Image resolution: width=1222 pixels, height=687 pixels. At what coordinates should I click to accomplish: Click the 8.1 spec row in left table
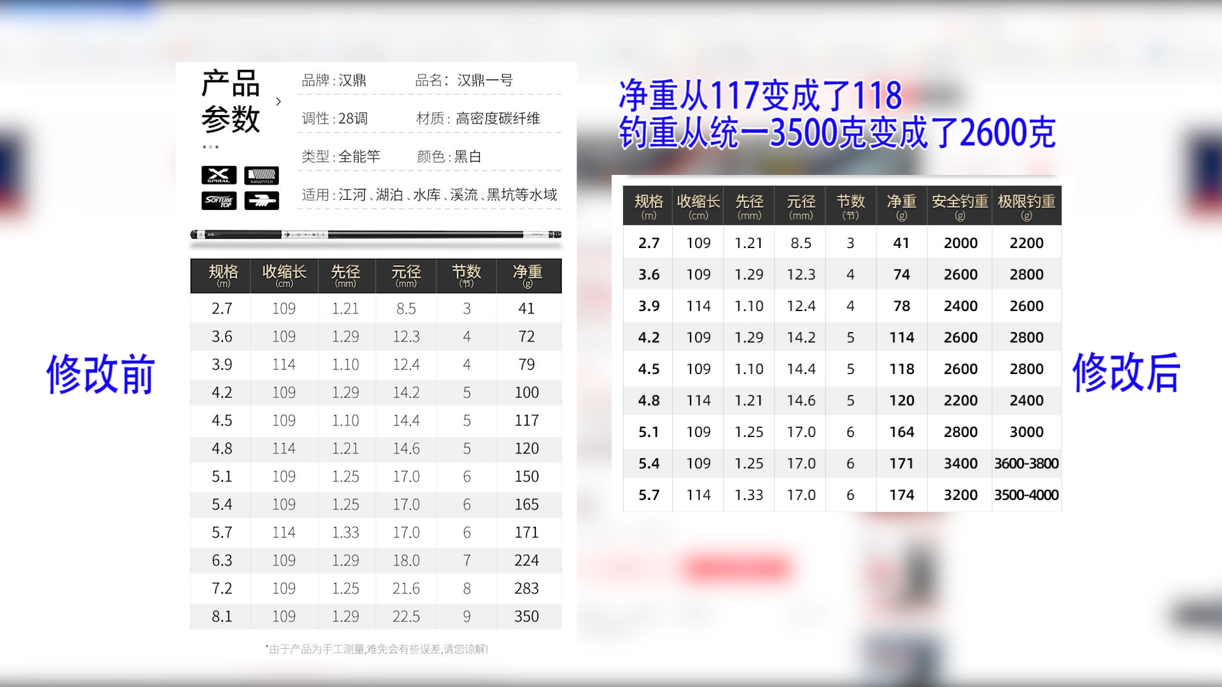(376, 616)
